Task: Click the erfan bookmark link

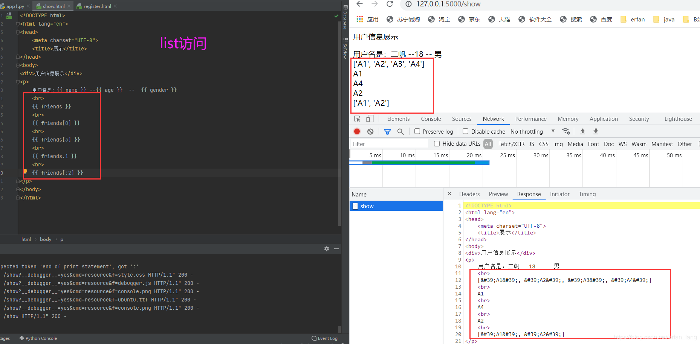Action: tap(637, 19)
